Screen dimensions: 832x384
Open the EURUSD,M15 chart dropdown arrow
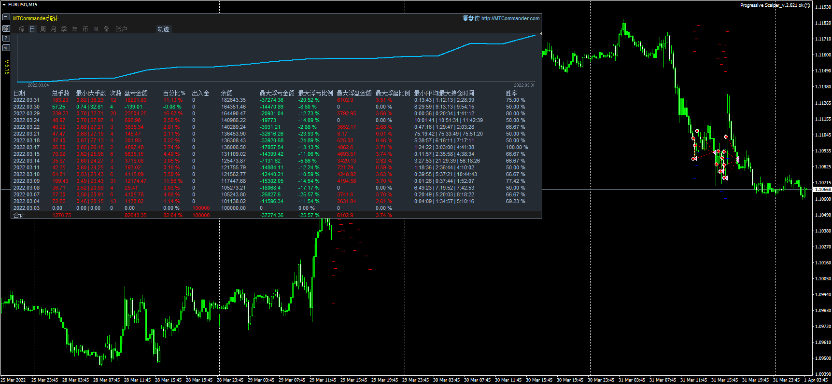(4, 4)
